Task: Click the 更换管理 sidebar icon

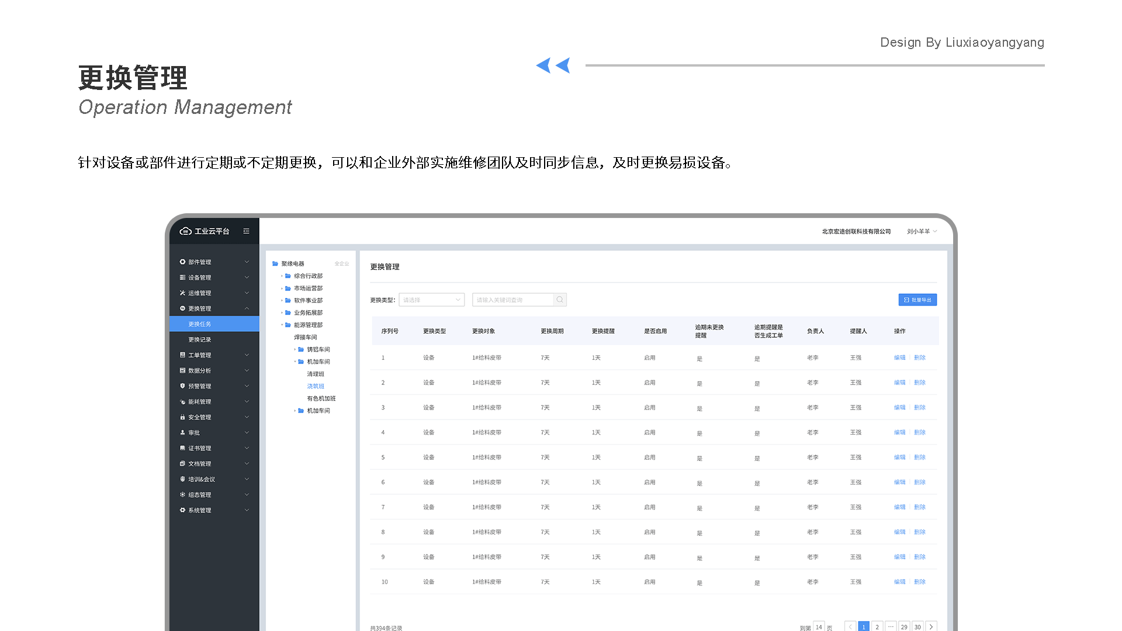Action: pos(182,308)
